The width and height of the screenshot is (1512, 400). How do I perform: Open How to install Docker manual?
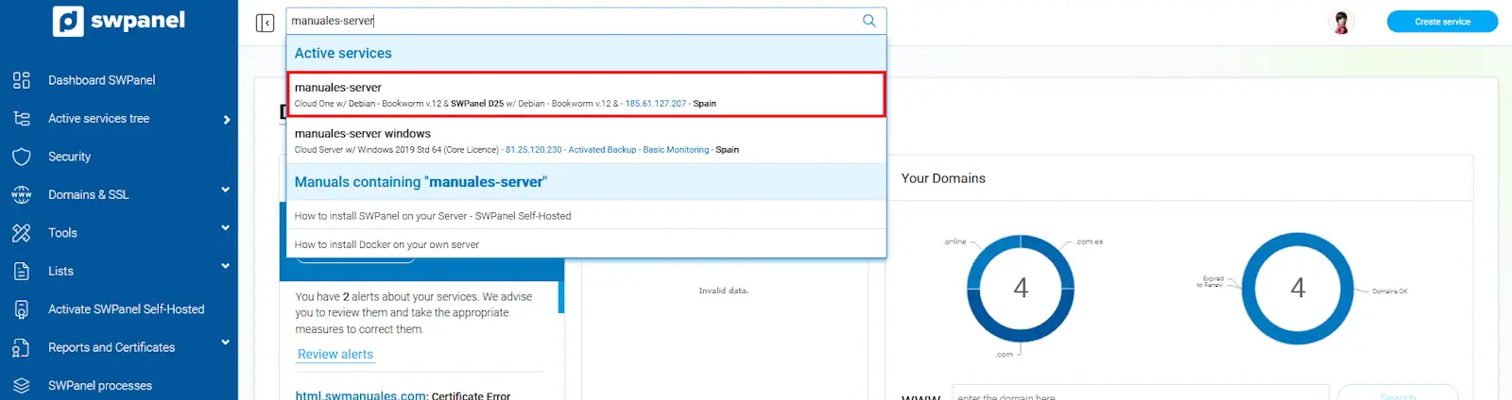pyautogui.click(x=387, y=244)
